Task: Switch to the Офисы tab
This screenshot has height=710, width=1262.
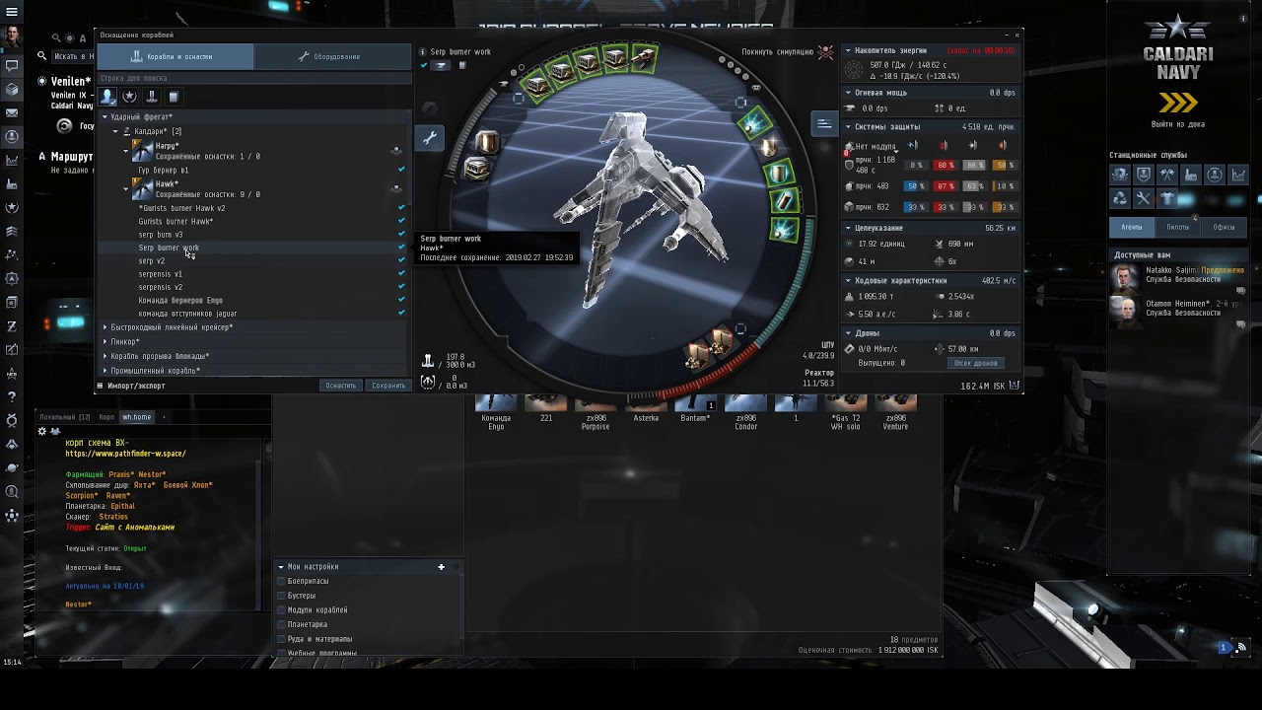Action: 1224,227
